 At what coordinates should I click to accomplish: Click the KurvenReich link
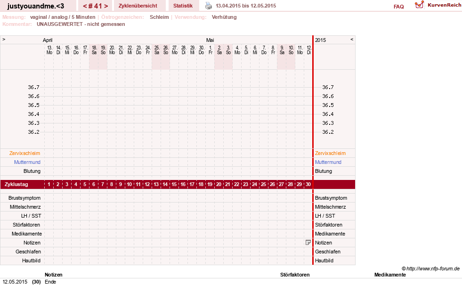(445, 5)
